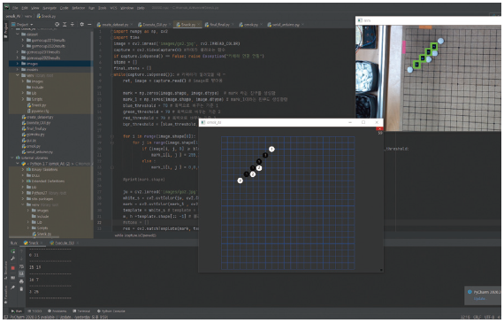The image size is (504, 323).
Task: Hide the Project panel with minus icon
Action: click(89, 25)
